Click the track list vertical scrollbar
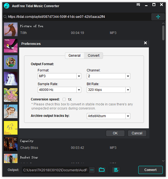Screen dimensions: 168x179 [x=163, y=33]
